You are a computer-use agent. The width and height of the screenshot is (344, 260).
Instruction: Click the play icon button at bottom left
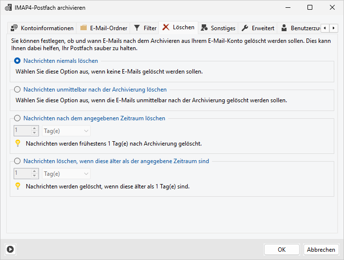coord(11,249)
